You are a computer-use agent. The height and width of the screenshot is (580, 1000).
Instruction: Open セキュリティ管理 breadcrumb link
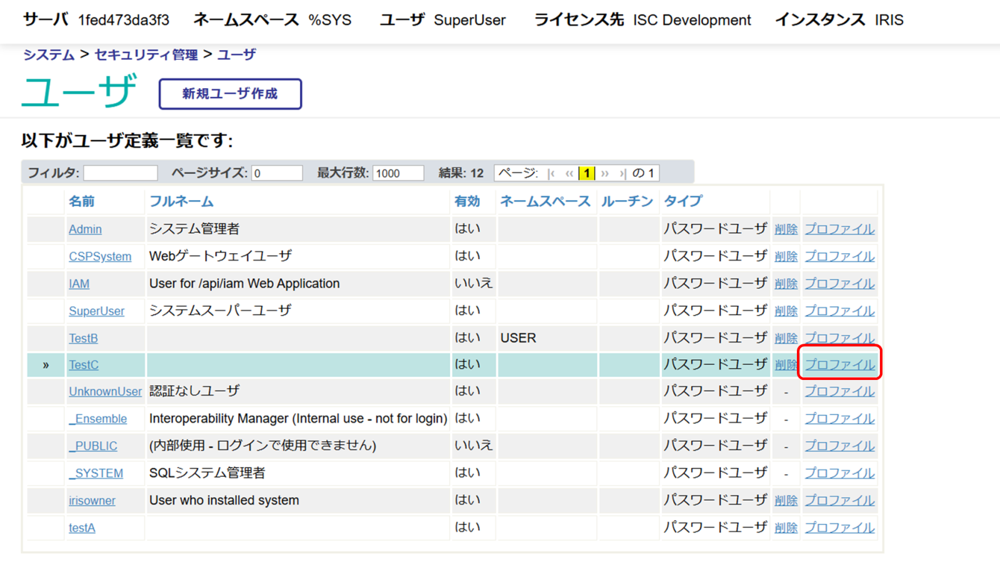point(146,55)
